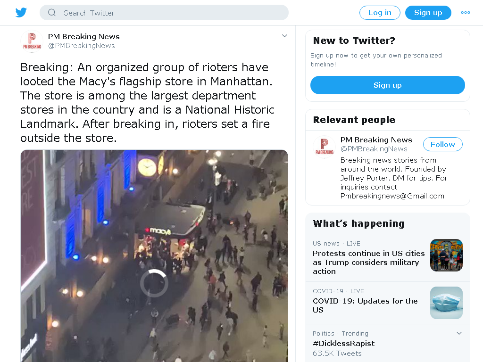Viewport: 483px width, 362px height.
Task: Click the video loading spinner
Action: [154, 283]
